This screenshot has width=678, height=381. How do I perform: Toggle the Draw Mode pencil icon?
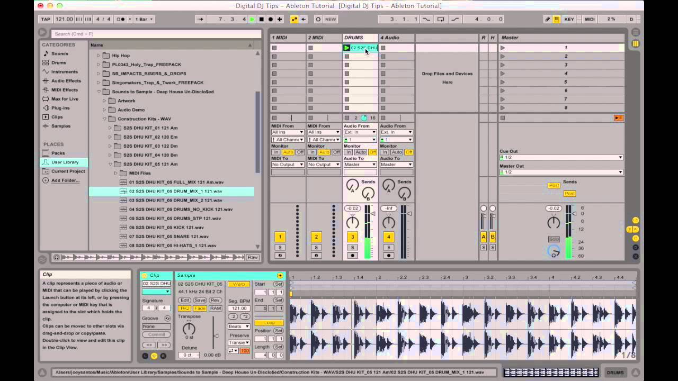coord(548,19)
